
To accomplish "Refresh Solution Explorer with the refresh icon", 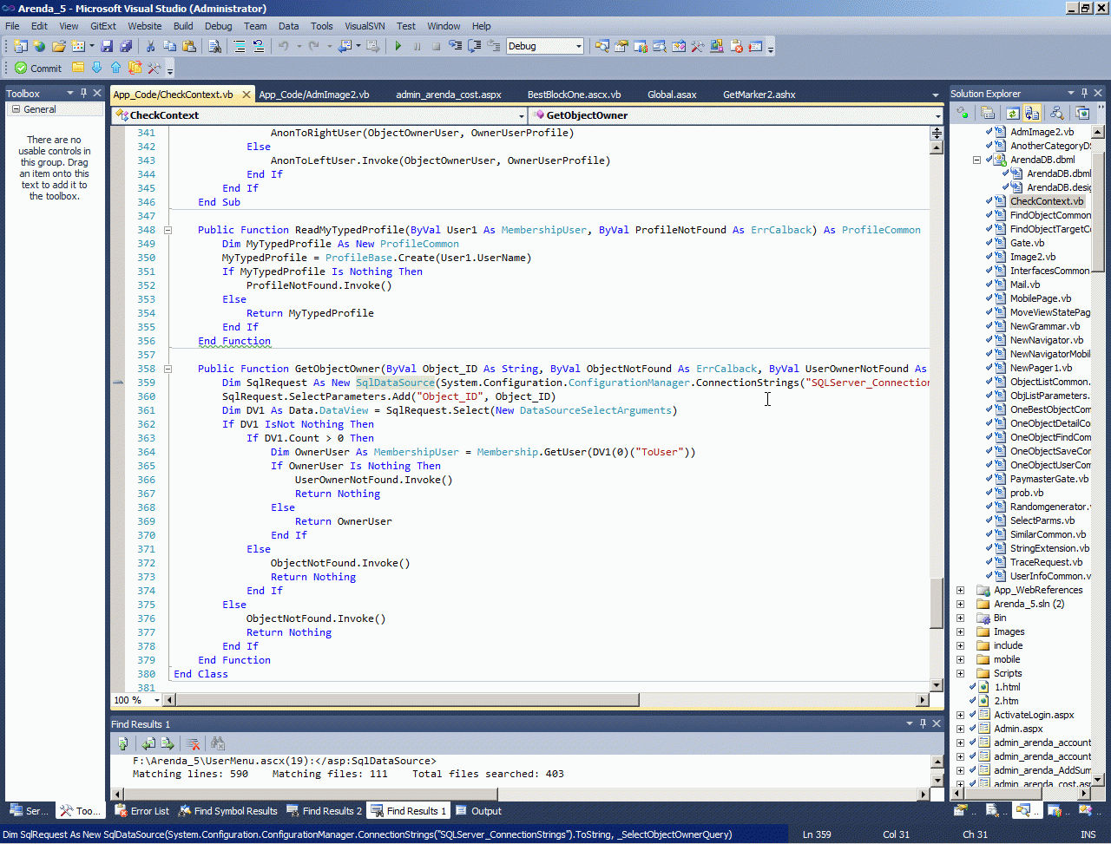I will [x=1012, y=113].
